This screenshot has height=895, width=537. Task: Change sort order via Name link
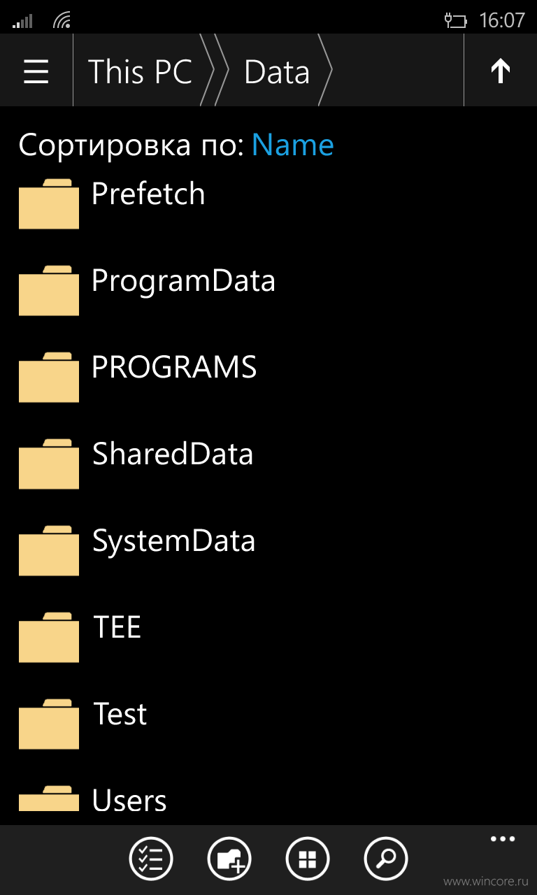coord(293,145)
